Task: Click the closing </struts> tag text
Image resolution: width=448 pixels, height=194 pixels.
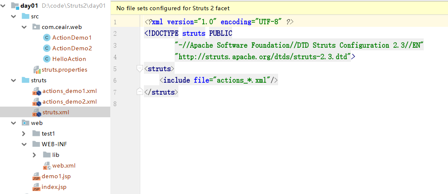Action: pos(161,92)
